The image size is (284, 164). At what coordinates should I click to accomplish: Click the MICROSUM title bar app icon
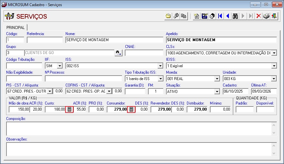pos(4,5)
